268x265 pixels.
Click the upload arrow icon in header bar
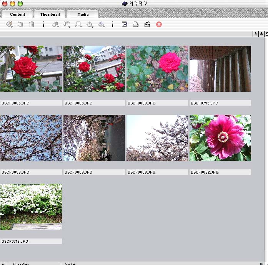click(x=261, y=34)
